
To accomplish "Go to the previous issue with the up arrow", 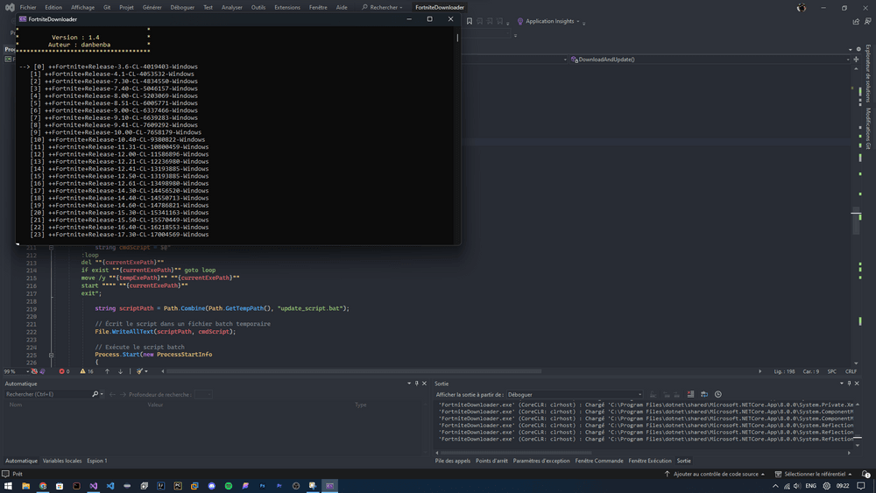I will coord(107,371).
